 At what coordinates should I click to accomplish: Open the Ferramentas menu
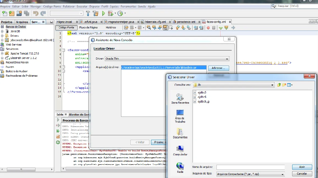click(128, 6)
